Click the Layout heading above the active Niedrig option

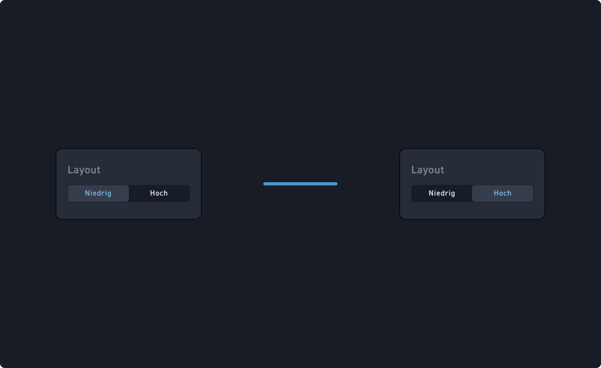pyautogui.click(x=84, y=170)
